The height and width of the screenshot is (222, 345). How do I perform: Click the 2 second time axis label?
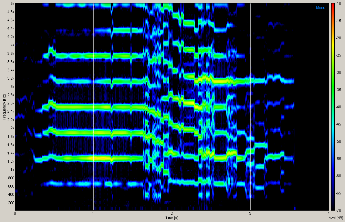coord(172,213)
